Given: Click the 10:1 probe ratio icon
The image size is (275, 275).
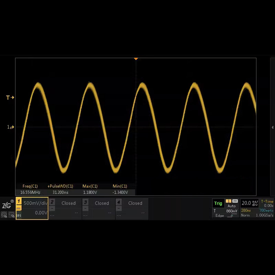Looking at the screenshot, I should click(x=19, y=215).
